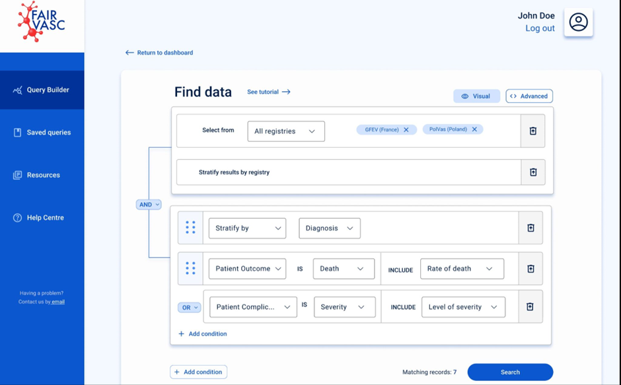Go to Query Builder in the sidebar
The height and width of the screenshot is (385, 621).
click(x=42, y=90)
